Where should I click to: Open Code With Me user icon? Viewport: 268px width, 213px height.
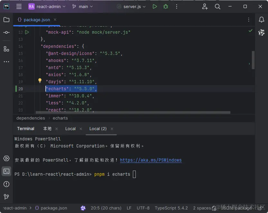205,6
